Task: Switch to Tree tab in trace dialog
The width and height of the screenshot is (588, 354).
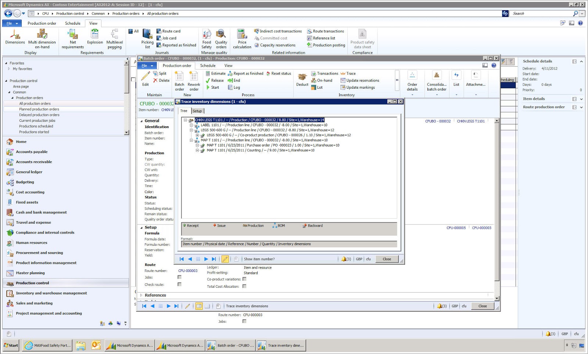Action: (x=184, y=111)
